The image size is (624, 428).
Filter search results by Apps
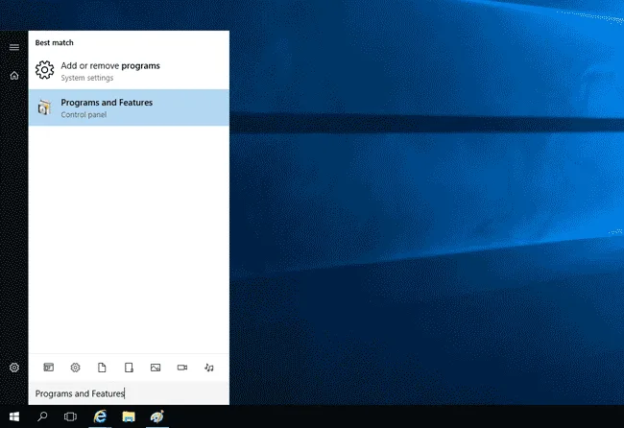(x=49, y=368)
